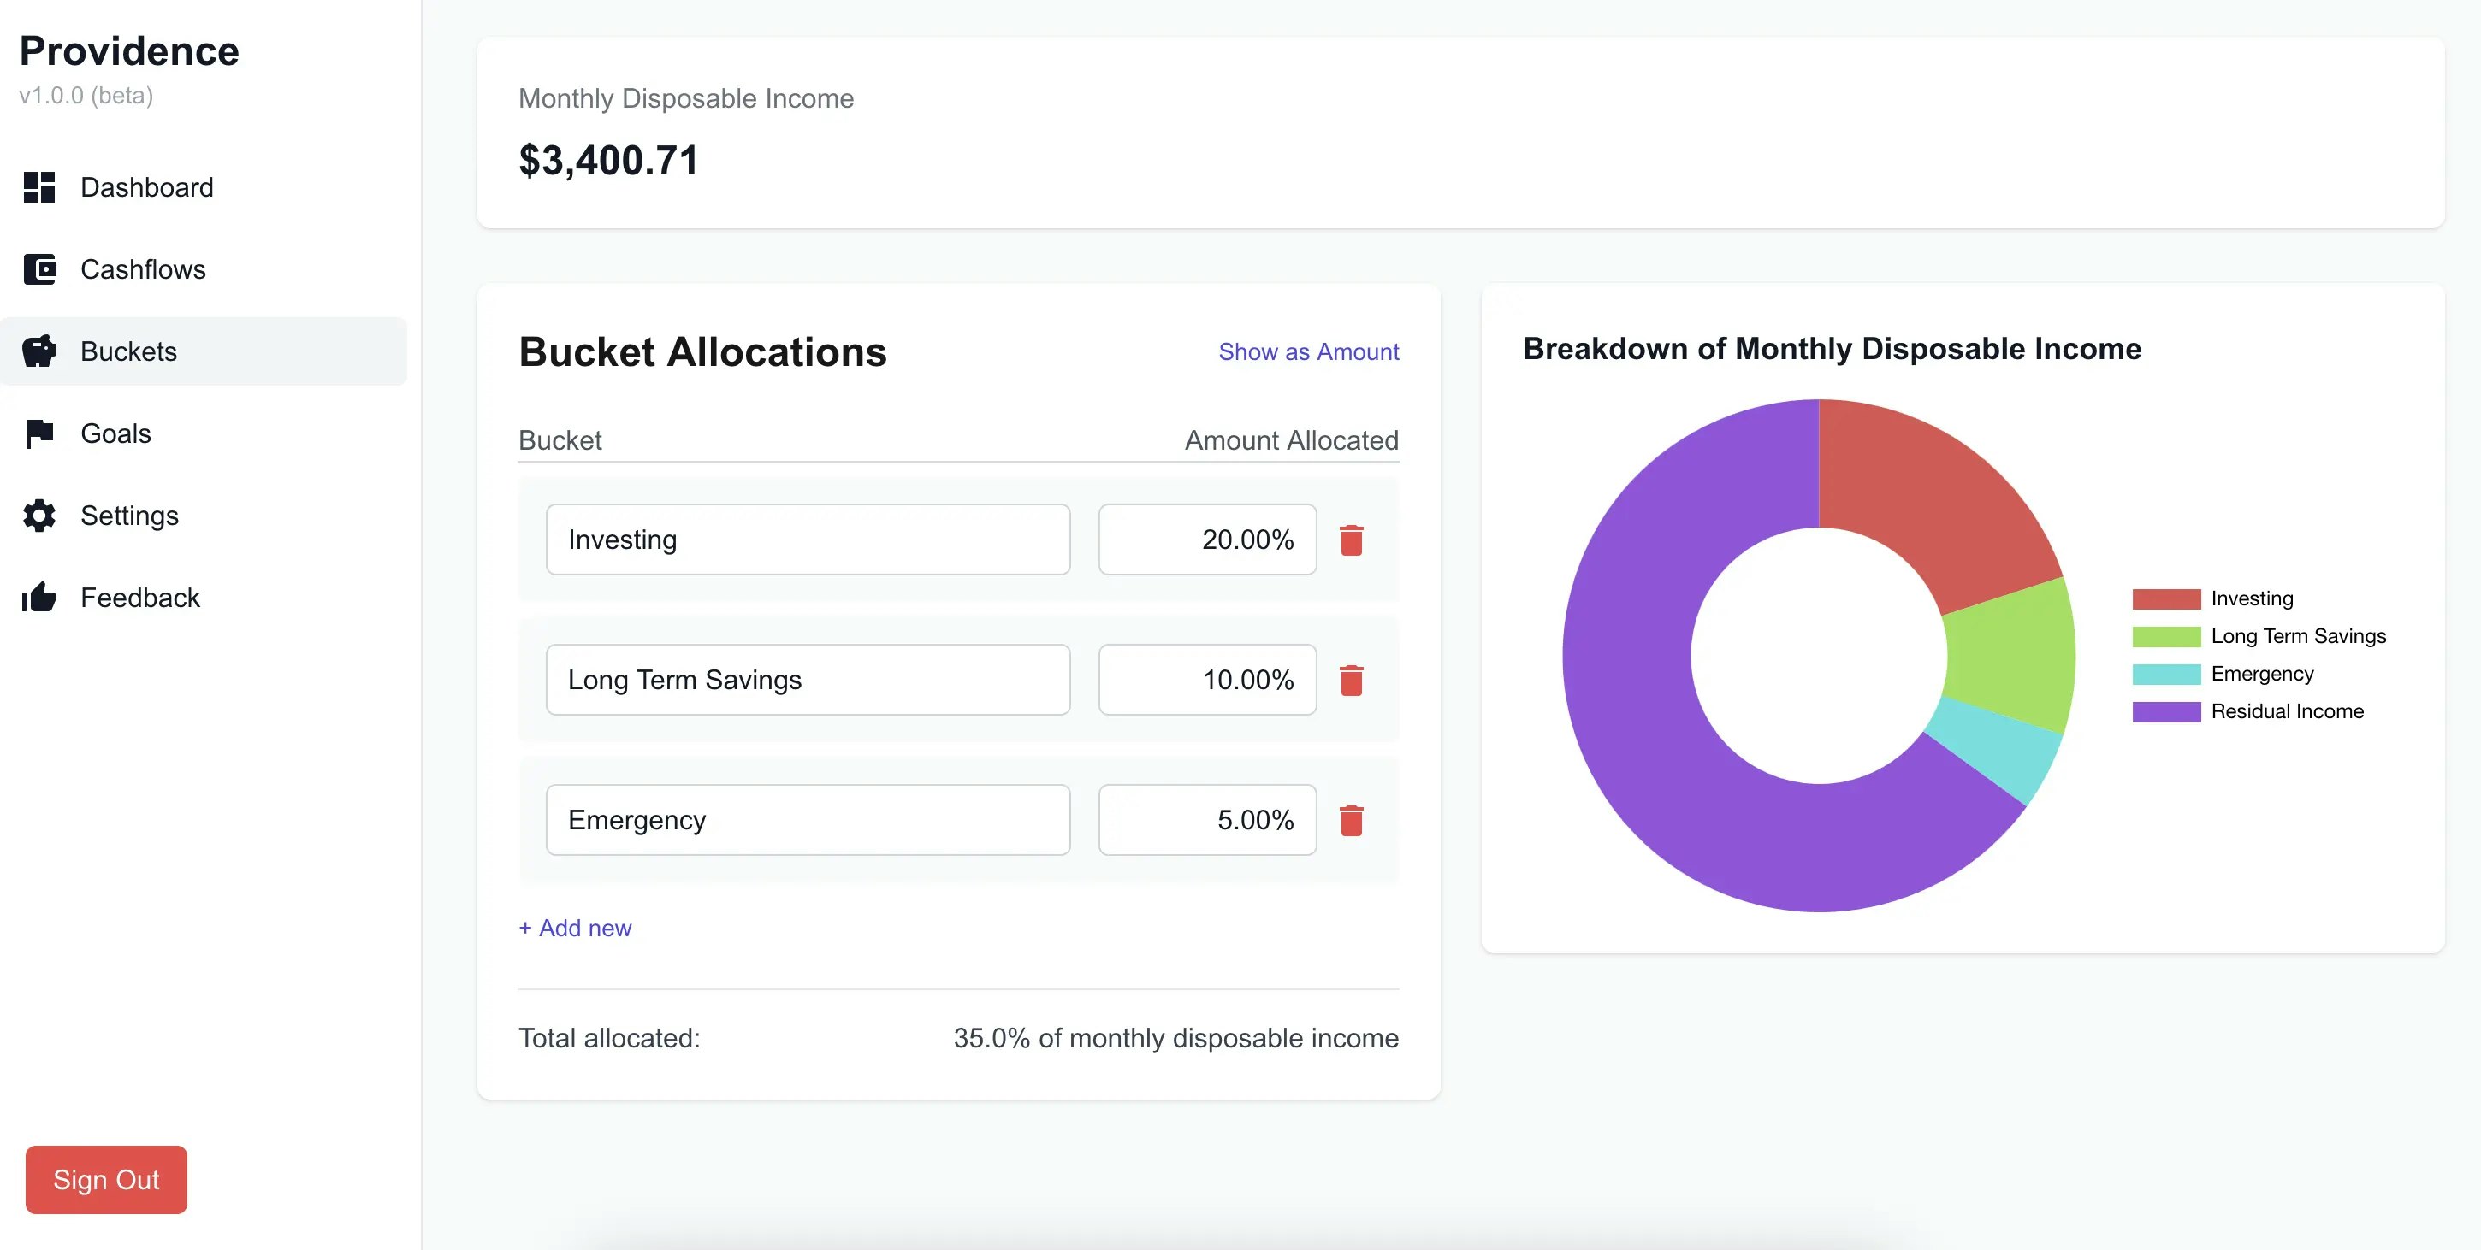Viewport: 2481px width, 1250px height.
Task: Delete the Long Term Savings bucket
Action: point(1351,681)
